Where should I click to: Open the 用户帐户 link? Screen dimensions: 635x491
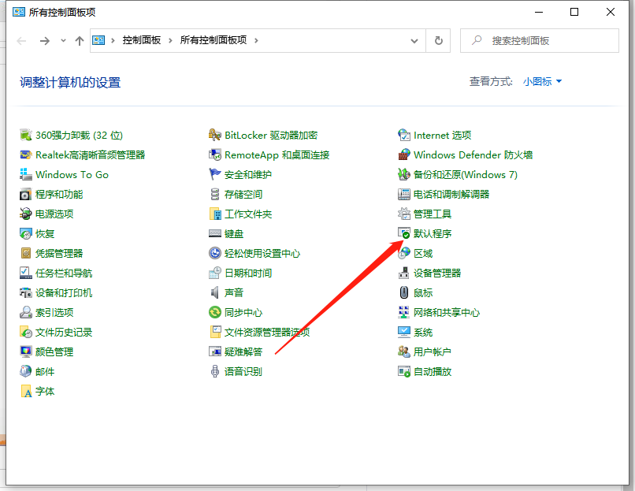pyautogui.click(x=433, y=352)
